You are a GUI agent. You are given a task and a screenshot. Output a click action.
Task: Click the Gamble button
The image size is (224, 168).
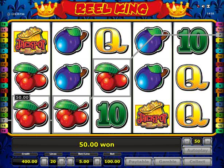(167, 162)
